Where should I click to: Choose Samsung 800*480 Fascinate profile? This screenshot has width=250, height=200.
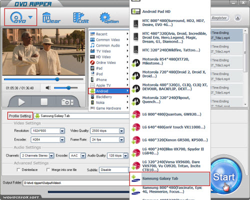click(x=169, y=189)
